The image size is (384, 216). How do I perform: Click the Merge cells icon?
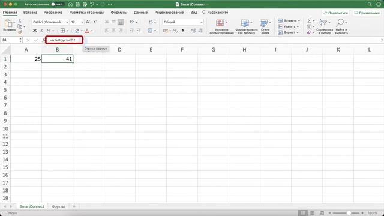[x=150, y=31]
